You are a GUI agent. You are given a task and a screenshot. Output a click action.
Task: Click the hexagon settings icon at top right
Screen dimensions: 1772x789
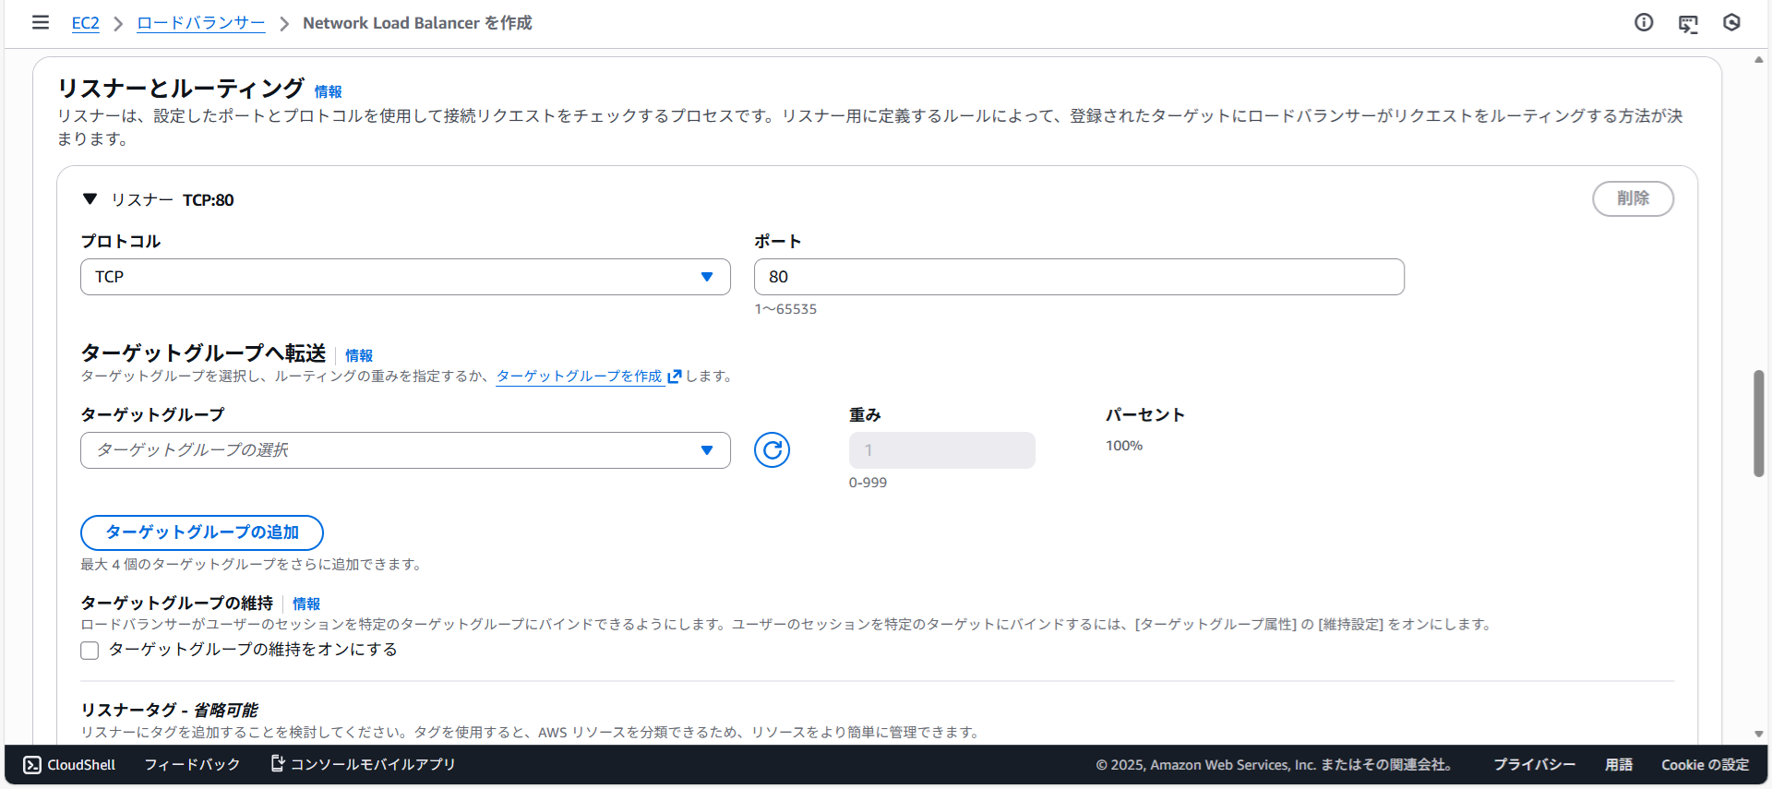click(1731, 22)
